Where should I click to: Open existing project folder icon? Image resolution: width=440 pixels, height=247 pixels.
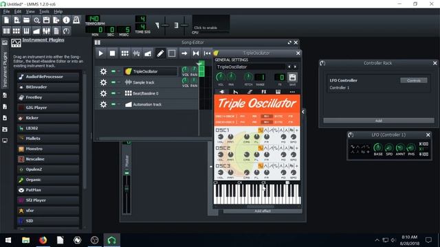pyautogui.click(x=26, y=20)
